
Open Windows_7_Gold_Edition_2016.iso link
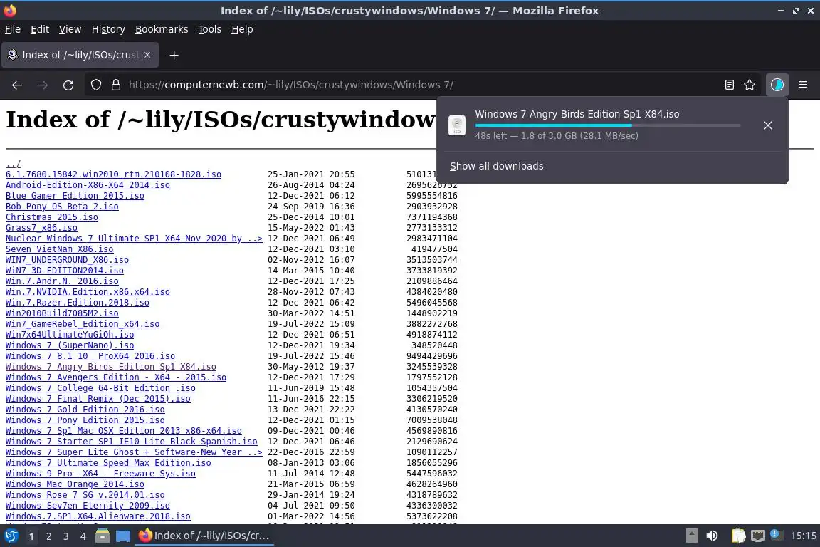tap(85, 410)
